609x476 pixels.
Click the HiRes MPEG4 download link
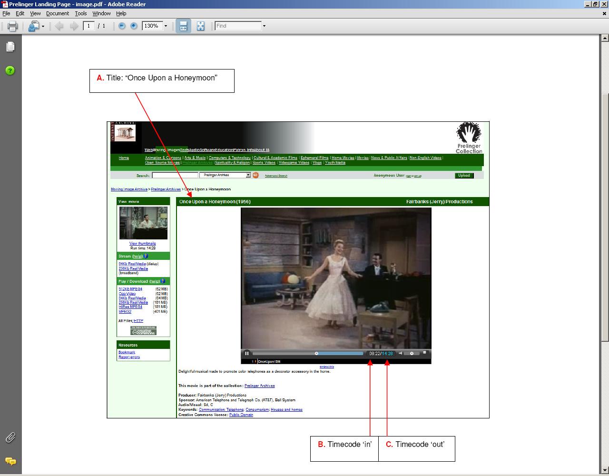coord(130,307)
